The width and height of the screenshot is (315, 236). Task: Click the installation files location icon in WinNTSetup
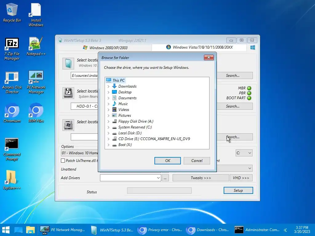(68, 63)
